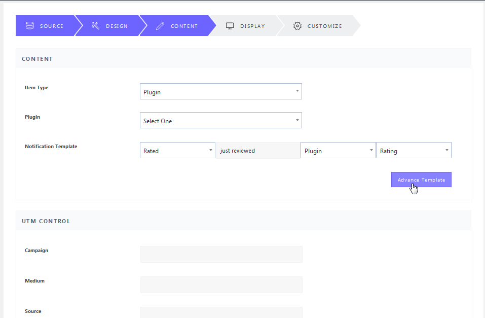Open the 'Rated' template dropdown
This screenshot has height=318, width=485.
click(177, 150)
